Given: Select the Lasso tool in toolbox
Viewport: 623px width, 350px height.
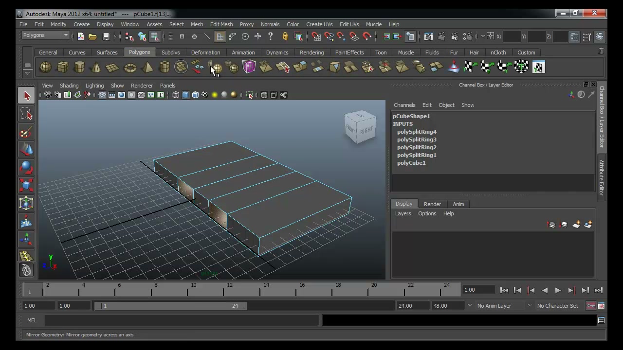Looking at the screenshot, I should click(27, 114).
